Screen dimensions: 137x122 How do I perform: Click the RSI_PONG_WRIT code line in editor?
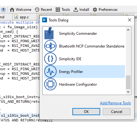[19, 41]
